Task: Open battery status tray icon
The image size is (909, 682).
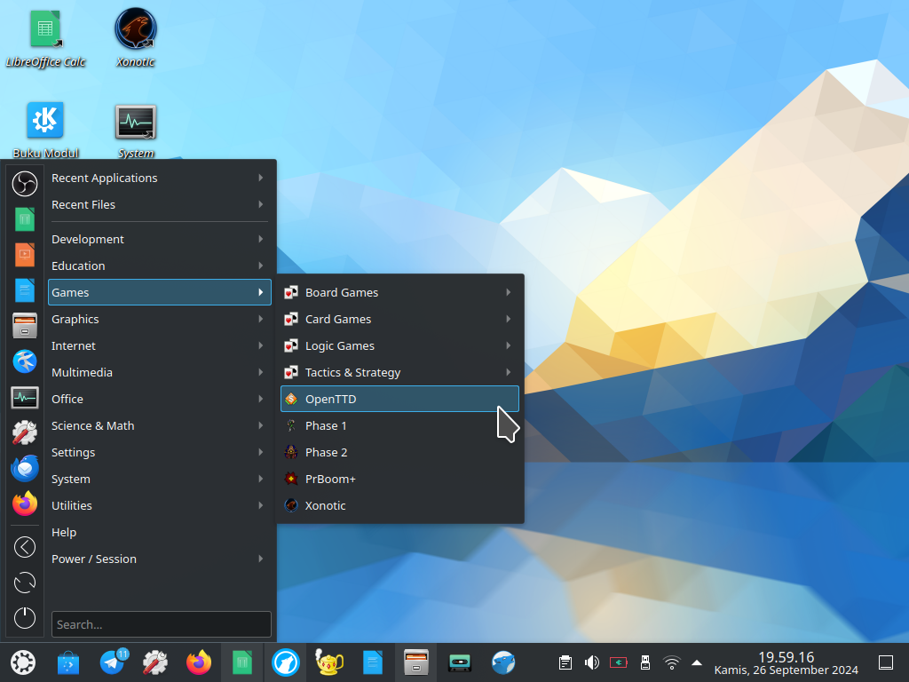Action: pos(619,662)
